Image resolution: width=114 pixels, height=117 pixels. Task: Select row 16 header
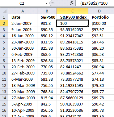[x=4, y=110]
